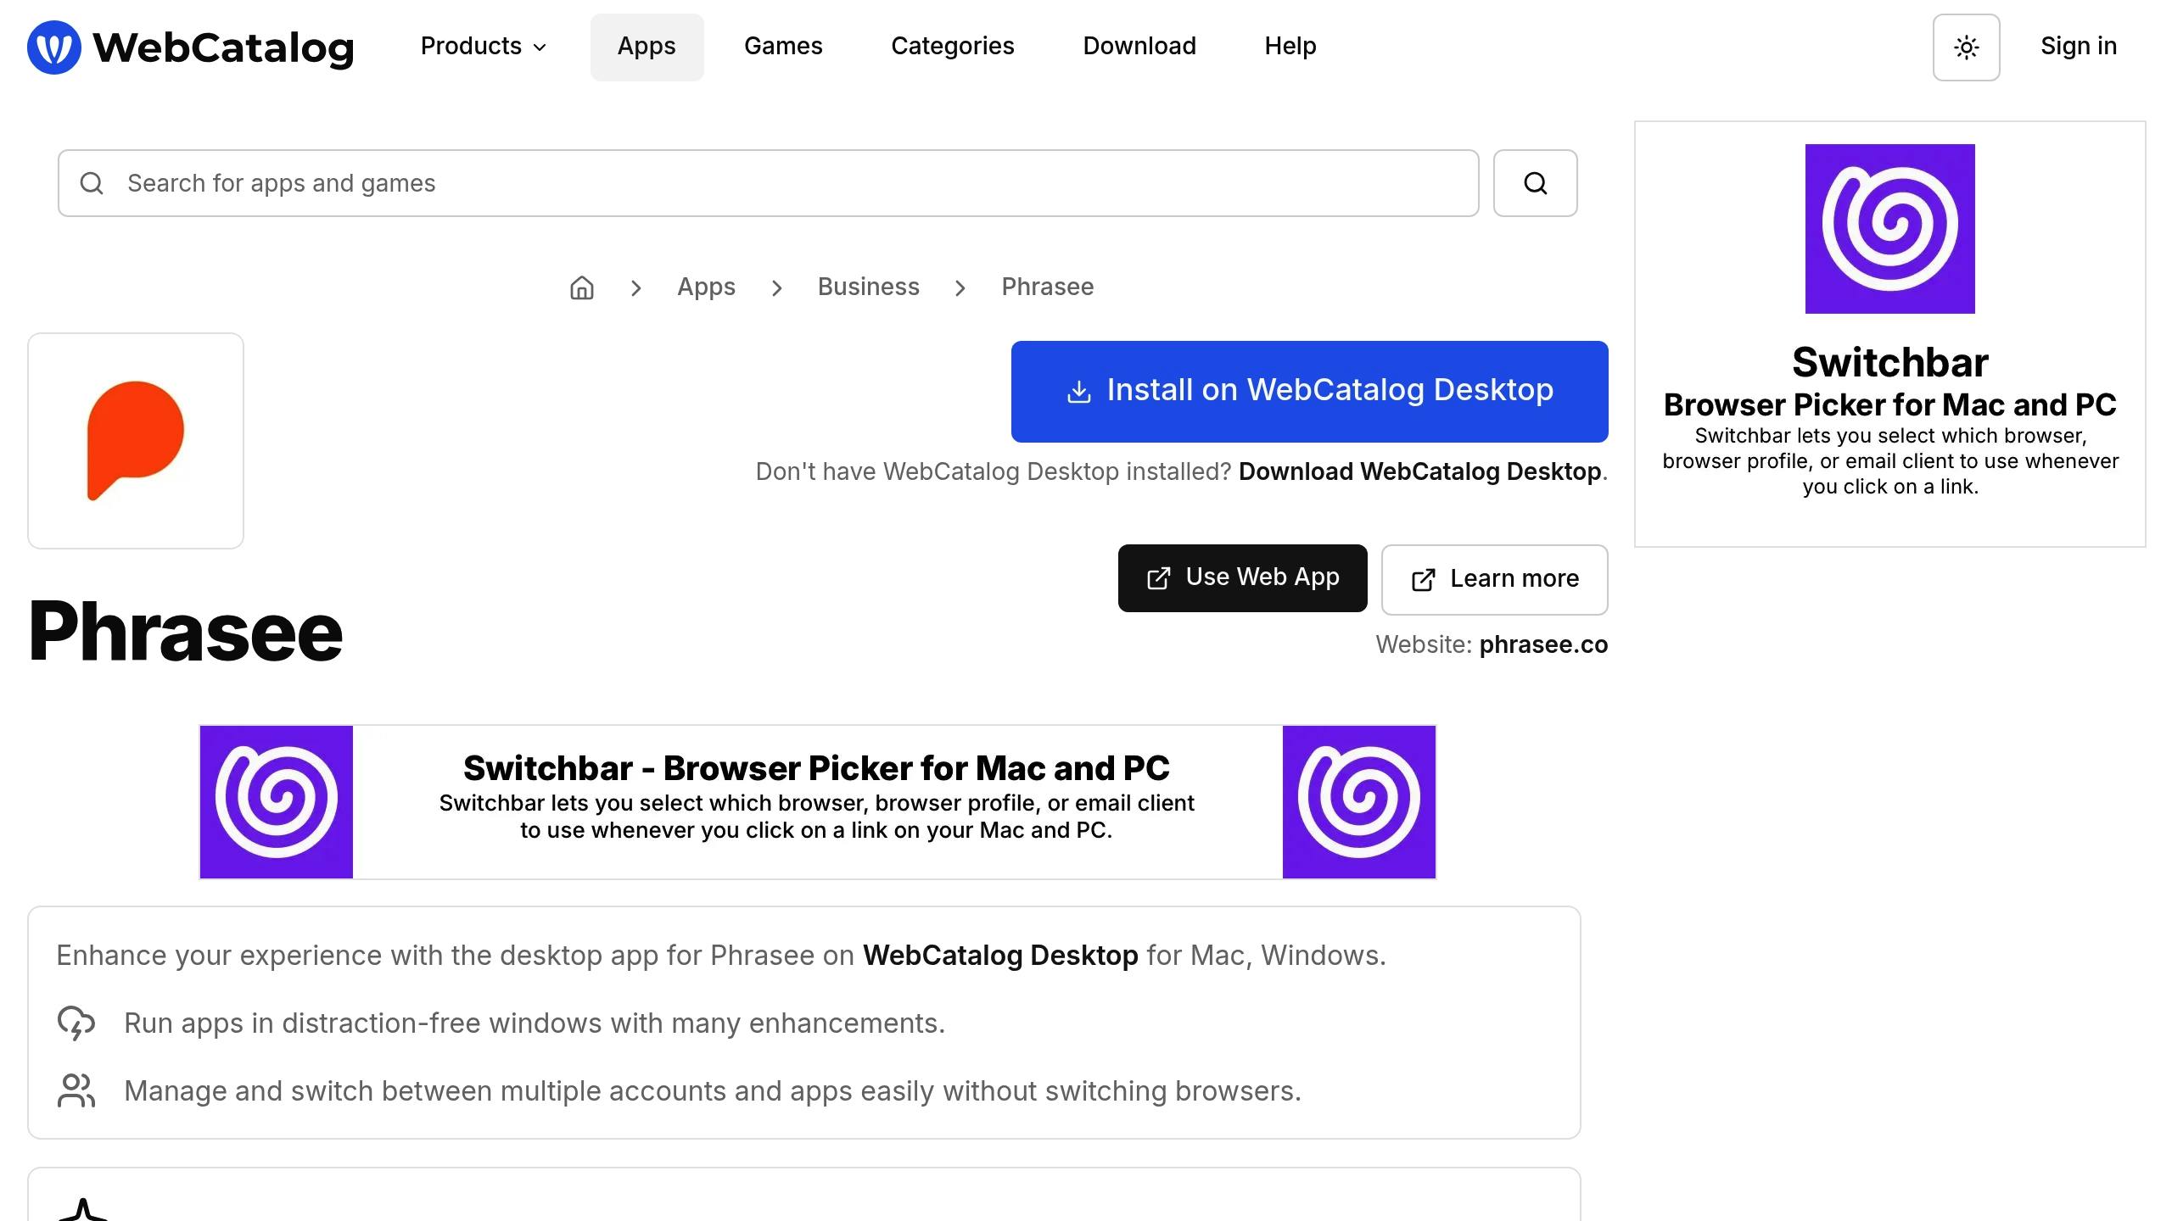Open the Switchbar sidebar ad title
The image size is (2172, 1221).
pyautogui.click(x=1889, y=363)
